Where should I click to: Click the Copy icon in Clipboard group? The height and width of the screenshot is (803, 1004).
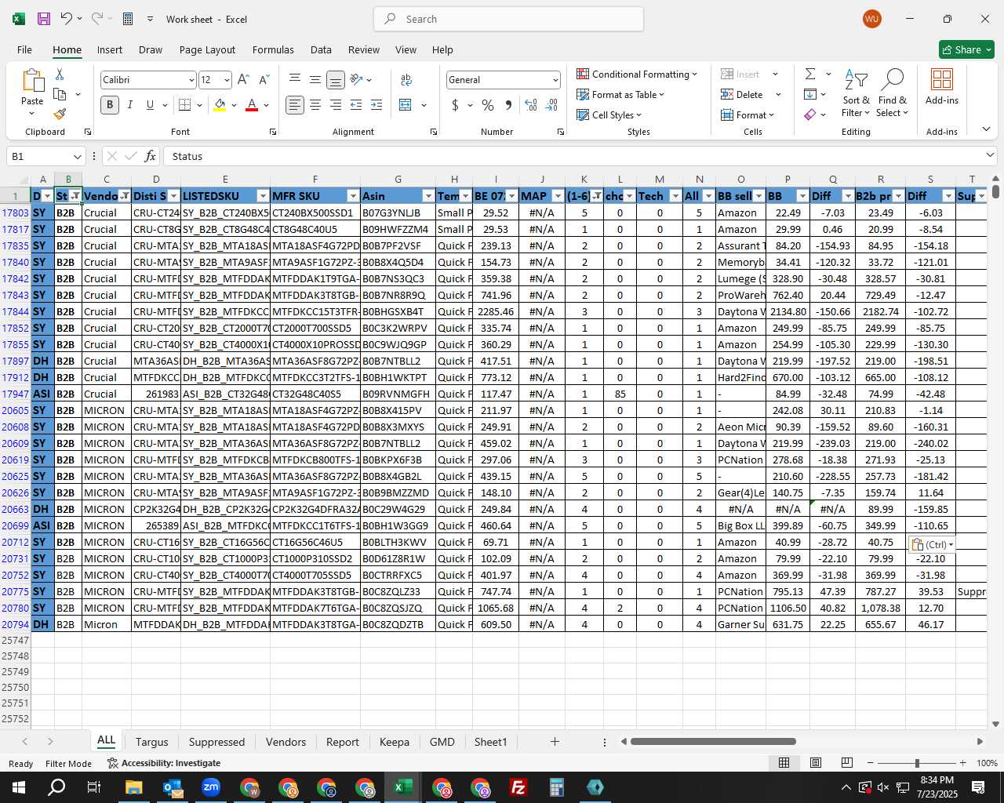pos(60,94)
